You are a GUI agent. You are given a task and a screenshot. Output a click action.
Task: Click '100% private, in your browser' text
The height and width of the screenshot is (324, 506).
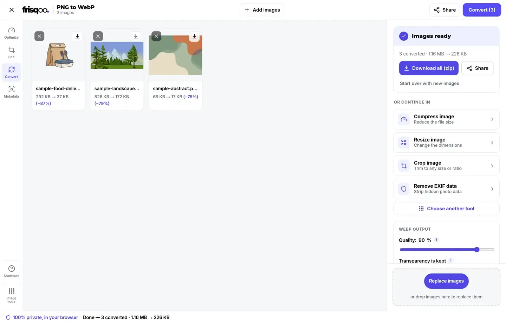(x=45, y=317)
